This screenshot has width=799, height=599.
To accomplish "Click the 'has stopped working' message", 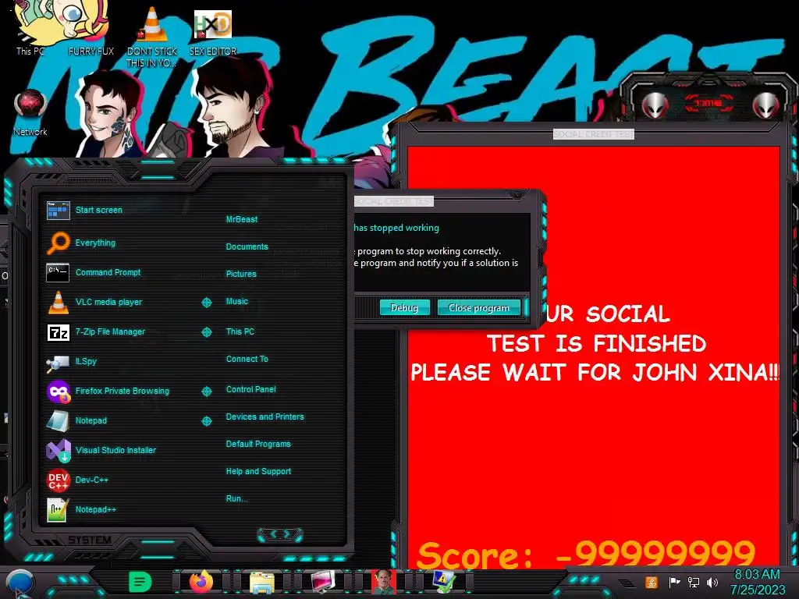I will click(396, 228).
